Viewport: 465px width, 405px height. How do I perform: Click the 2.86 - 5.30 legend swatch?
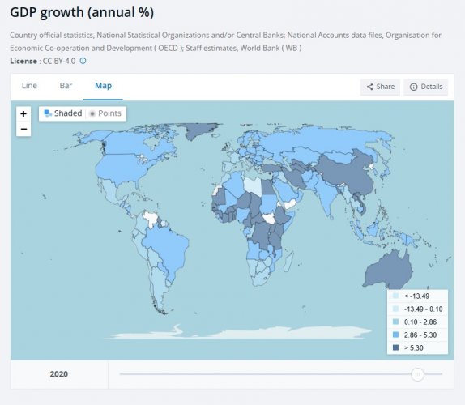395,335
